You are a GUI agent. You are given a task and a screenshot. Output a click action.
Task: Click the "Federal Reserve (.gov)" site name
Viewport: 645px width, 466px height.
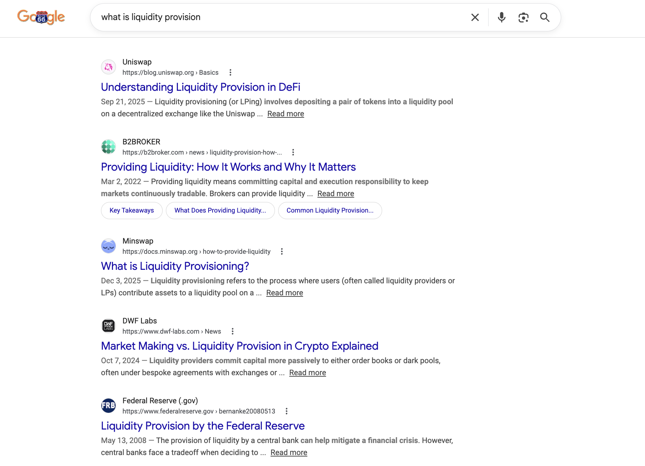point(160,401)
